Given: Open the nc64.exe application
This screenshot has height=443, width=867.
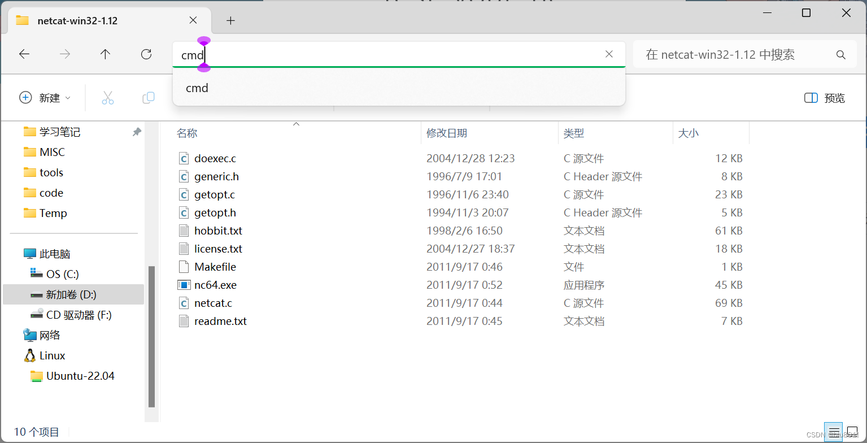Looking at the screenshot, I should click(x=215, y=285).
